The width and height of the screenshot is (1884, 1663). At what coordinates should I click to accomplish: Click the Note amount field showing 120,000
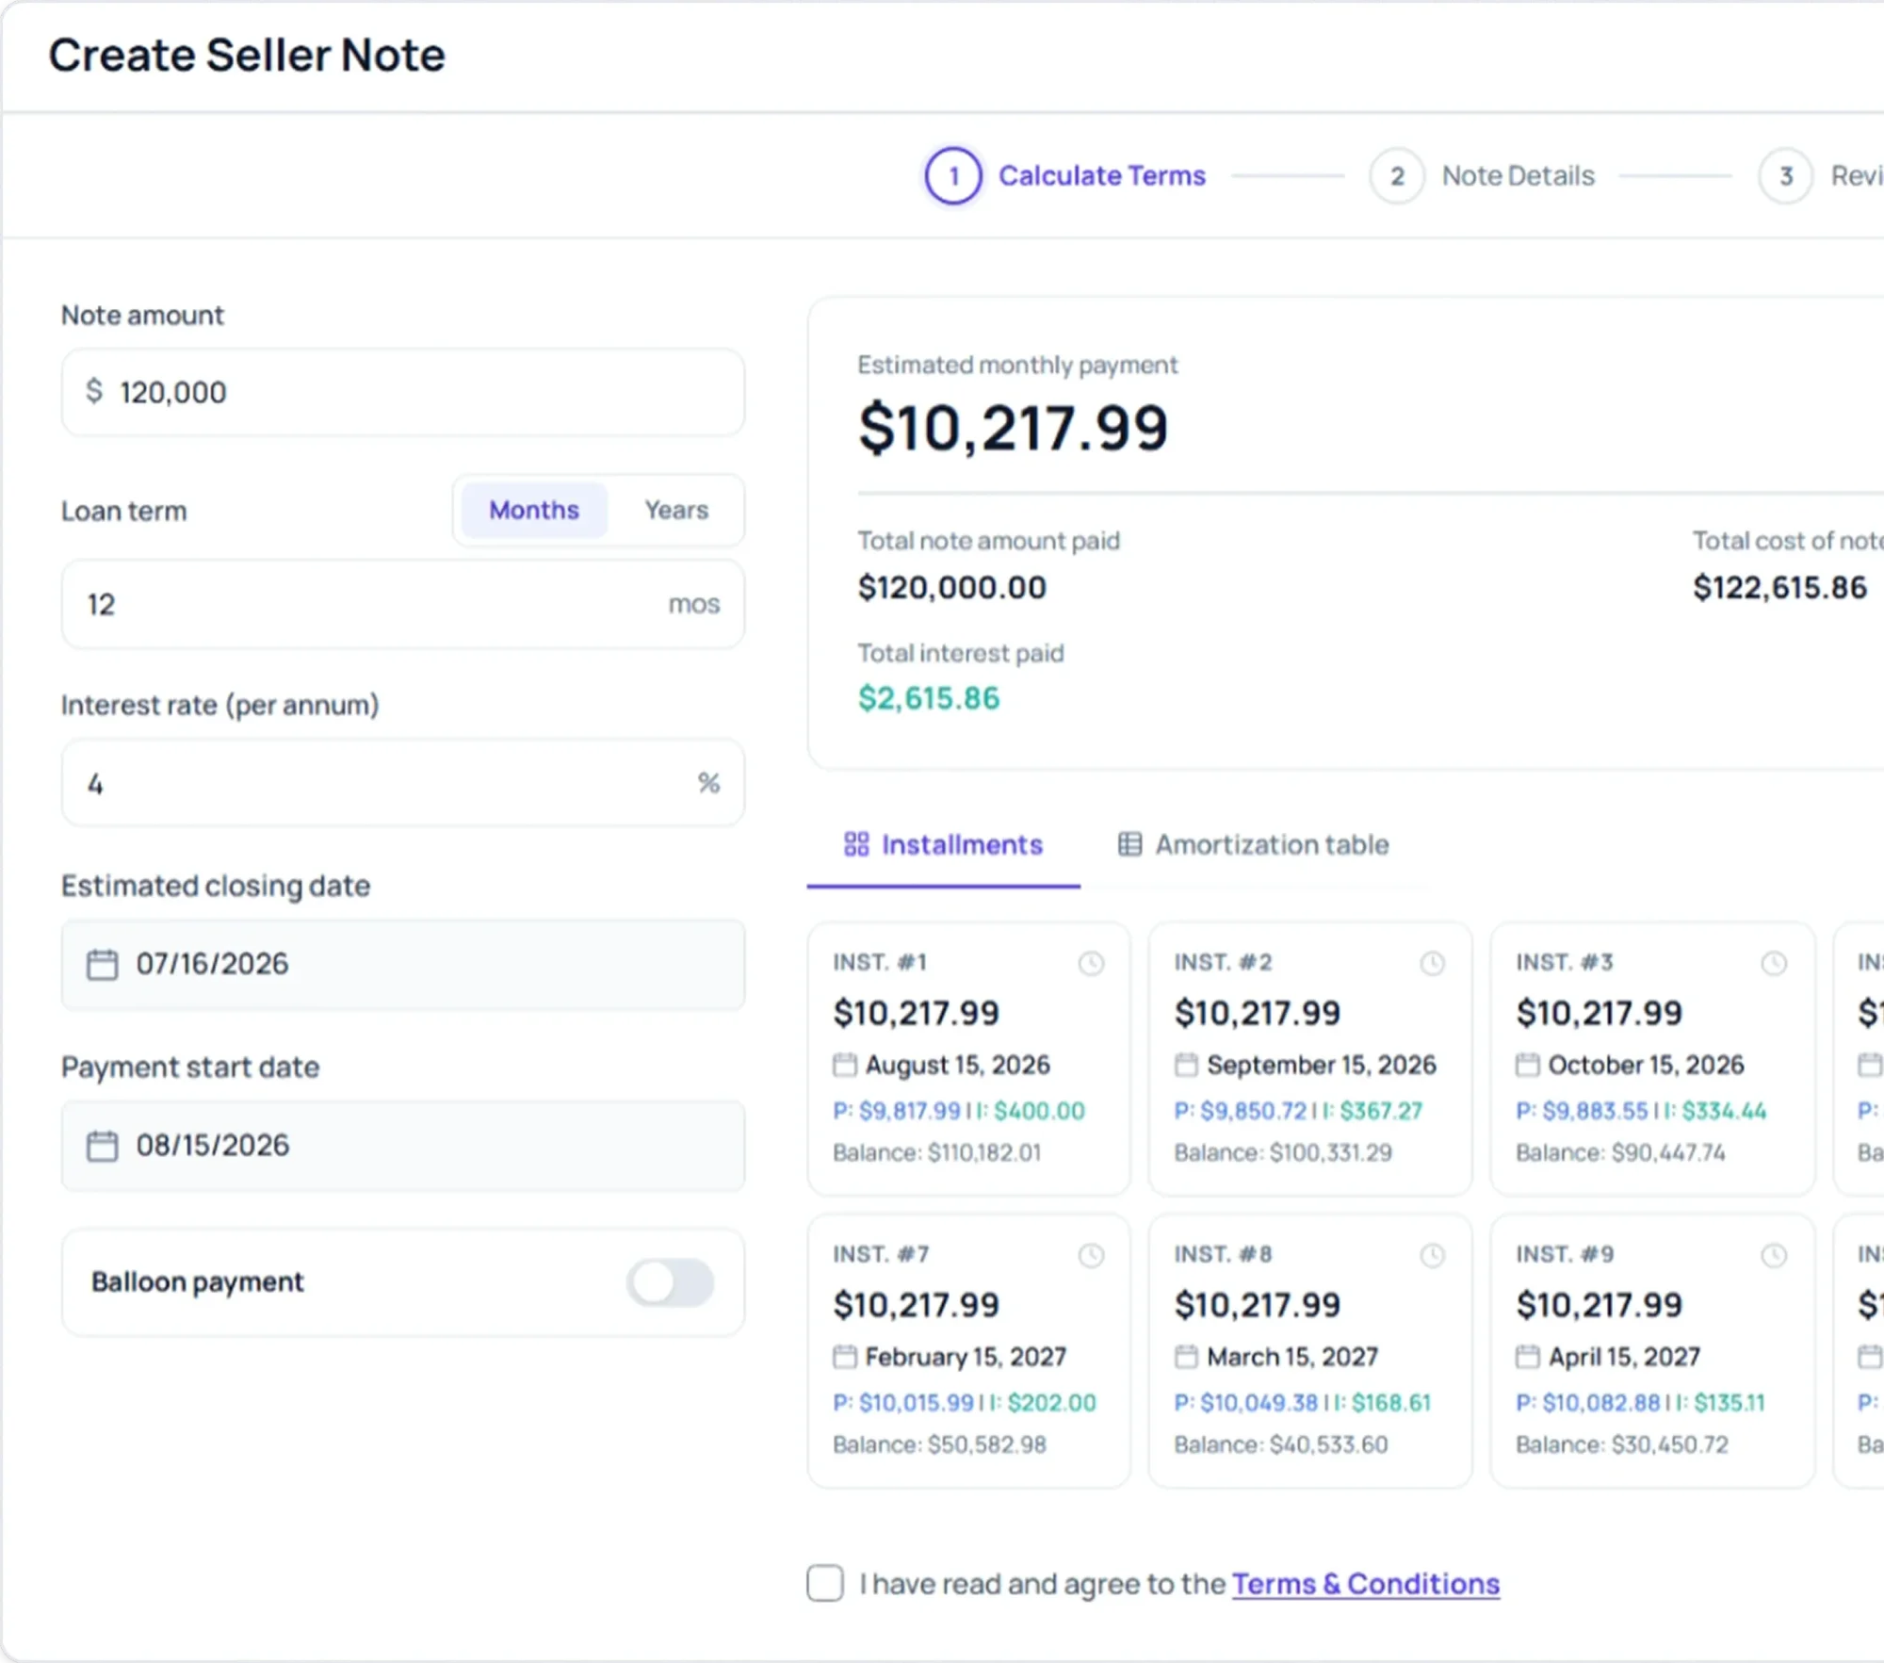click(x=403, y=392)
